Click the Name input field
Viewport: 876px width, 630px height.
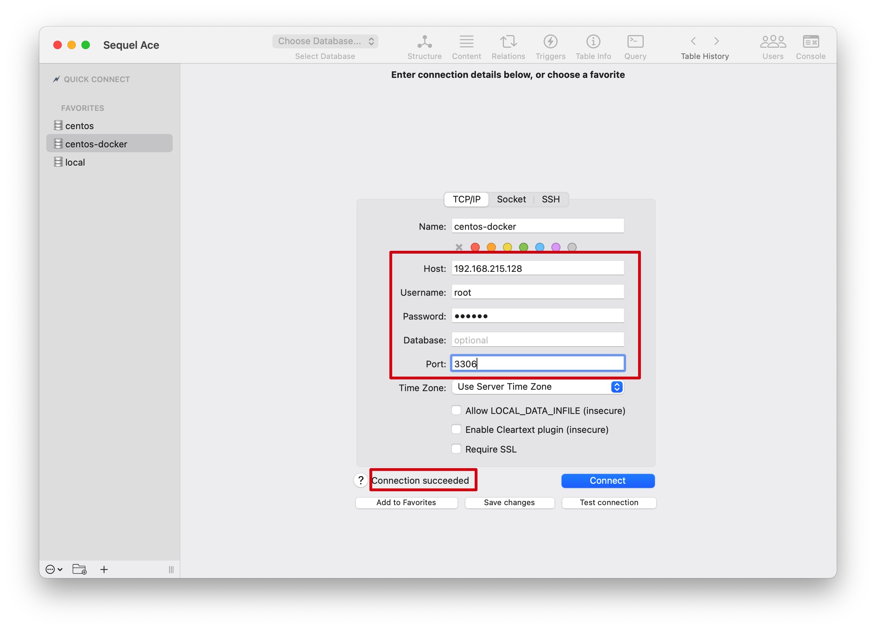(538, 226)
